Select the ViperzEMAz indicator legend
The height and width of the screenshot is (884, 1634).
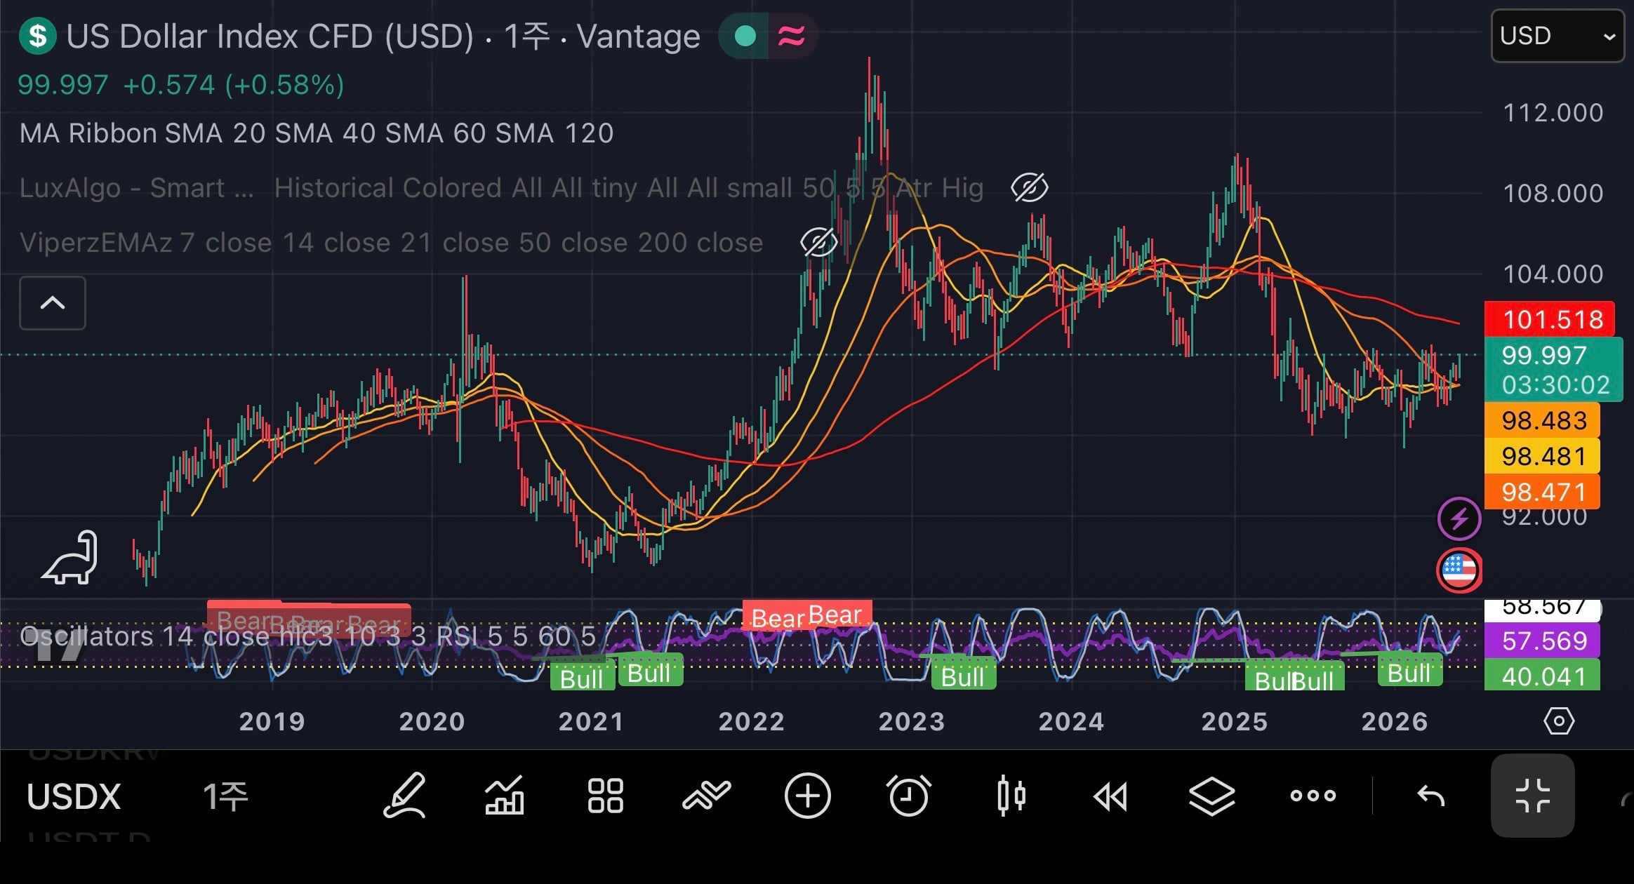click(391, 243)
